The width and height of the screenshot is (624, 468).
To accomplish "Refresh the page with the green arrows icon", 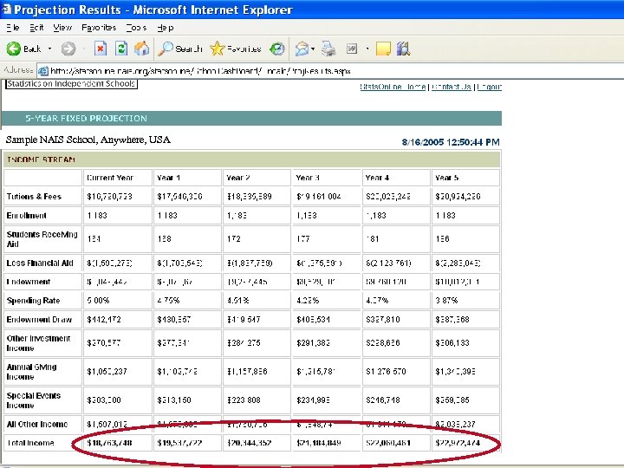I will coord(121,49).
